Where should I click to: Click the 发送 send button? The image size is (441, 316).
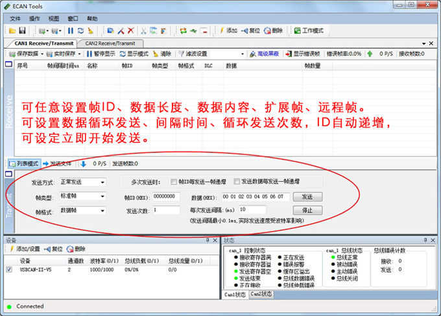coord(307,197)
